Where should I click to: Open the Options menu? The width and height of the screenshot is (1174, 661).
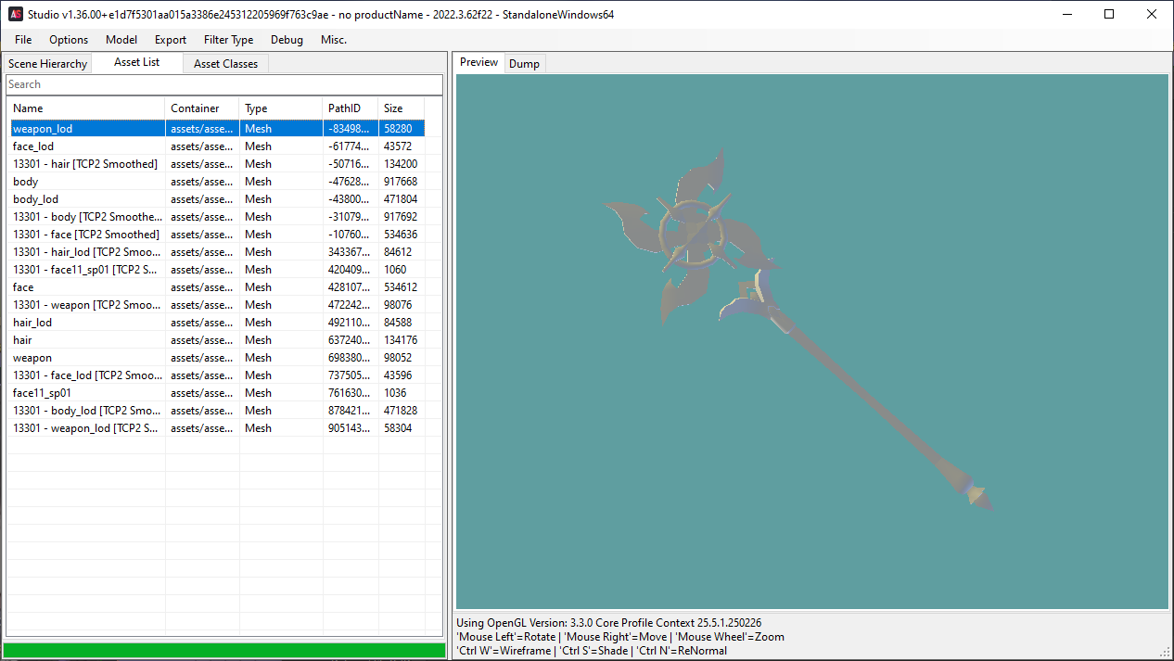[x=69, y=40]
